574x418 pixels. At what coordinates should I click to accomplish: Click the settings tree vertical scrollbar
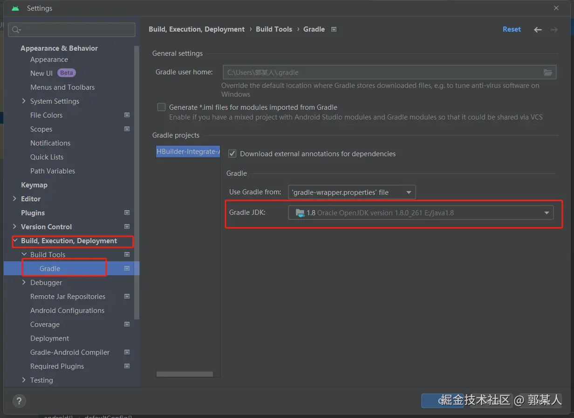coord(137,182)
